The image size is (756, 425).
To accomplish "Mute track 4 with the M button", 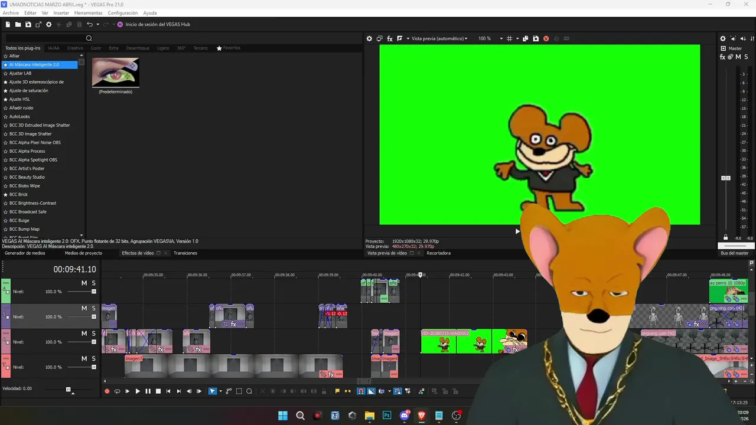I will pyautogui.click(x=84, y=358).
